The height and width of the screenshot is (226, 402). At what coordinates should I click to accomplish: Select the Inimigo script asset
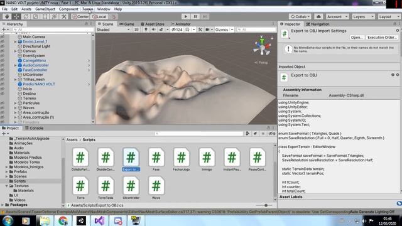pos(207,159)
